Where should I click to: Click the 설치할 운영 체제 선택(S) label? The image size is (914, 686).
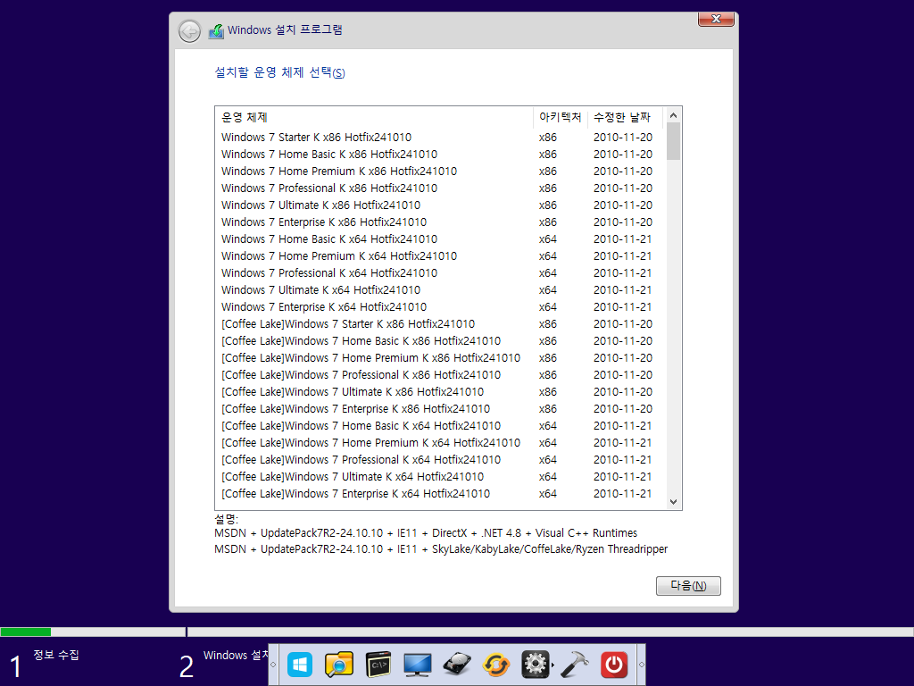(x=279, y=72)
